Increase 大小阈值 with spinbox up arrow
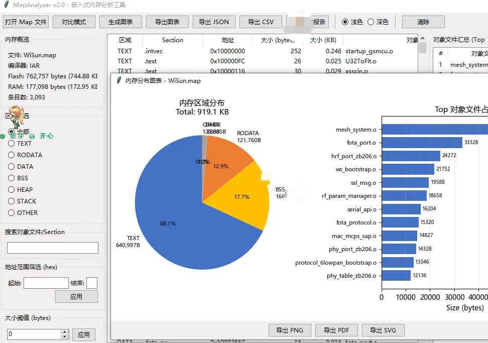Image resolution: width=488 pixels, height=343 pixels. [64, 332]
